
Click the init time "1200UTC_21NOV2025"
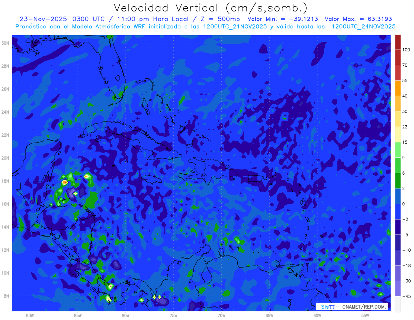coord(233,27)
